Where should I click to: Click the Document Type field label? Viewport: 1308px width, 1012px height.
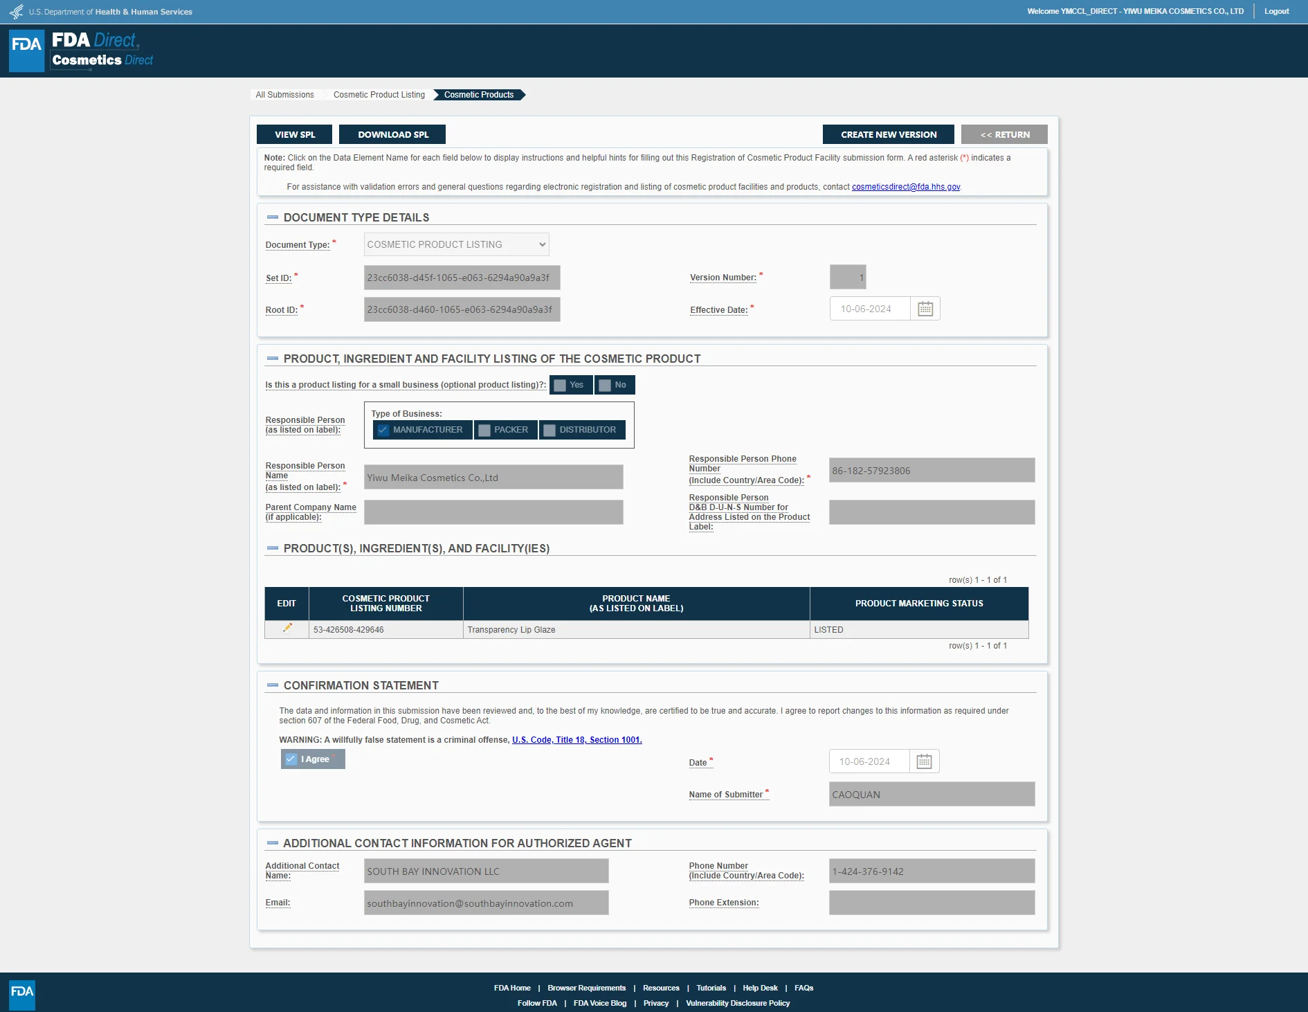pyautogui.click(x=298, y=245)
